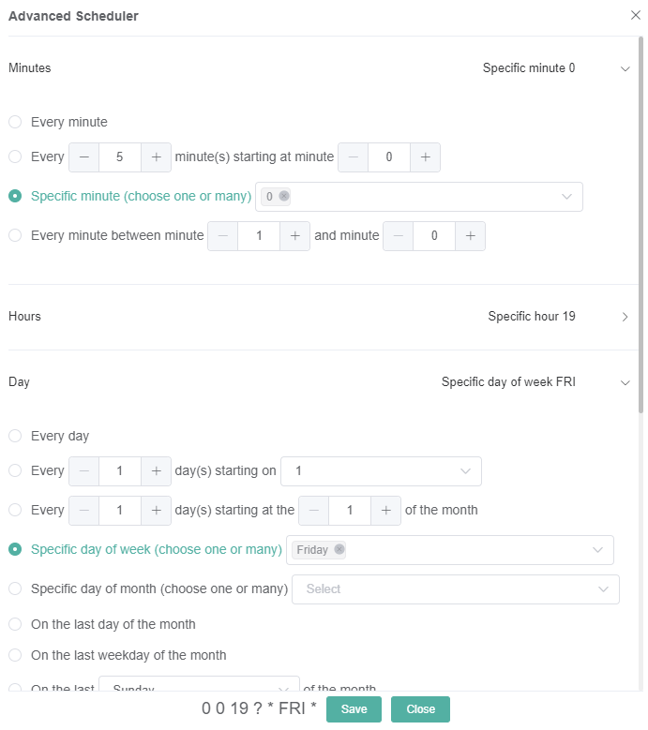Select the Every day radio option
Viewport: 648px width, 730px height.
click(x=15, y=436)
